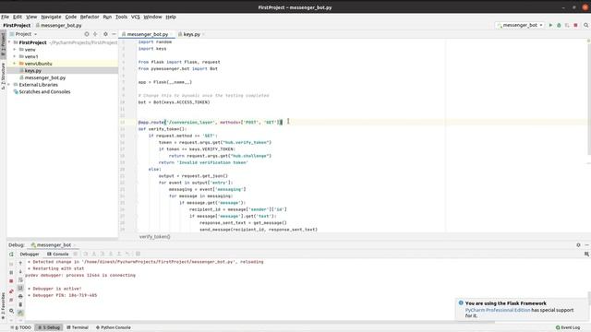Run messenger_bot with the green play icon
591x332 pixels.
(550, 25)
